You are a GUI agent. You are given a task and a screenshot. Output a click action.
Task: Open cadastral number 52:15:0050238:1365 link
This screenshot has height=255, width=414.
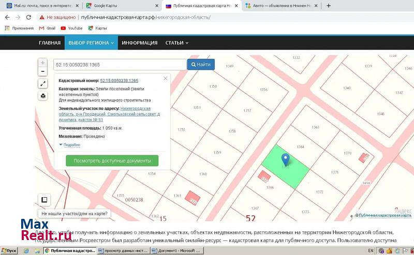(x=119, y=81)
